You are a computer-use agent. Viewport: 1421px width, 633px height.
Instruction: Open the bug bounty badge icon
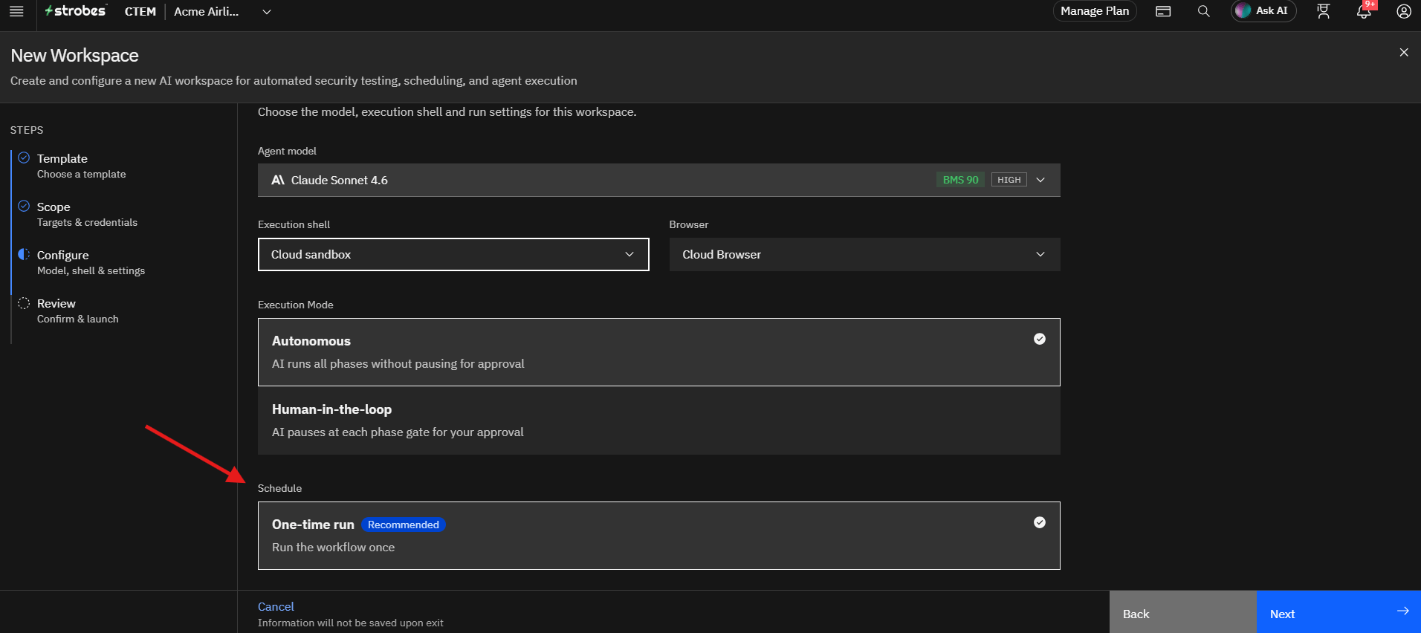point(1323,11)
